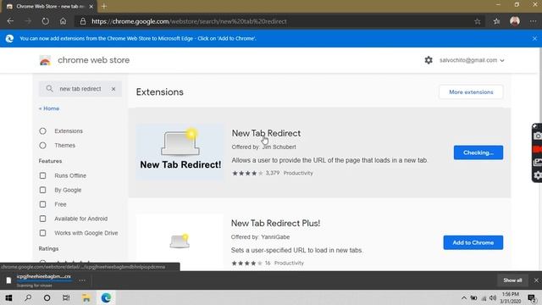Open the favorites list icon
The height and width of the screenshot is (305, 542).
point(497,21)
